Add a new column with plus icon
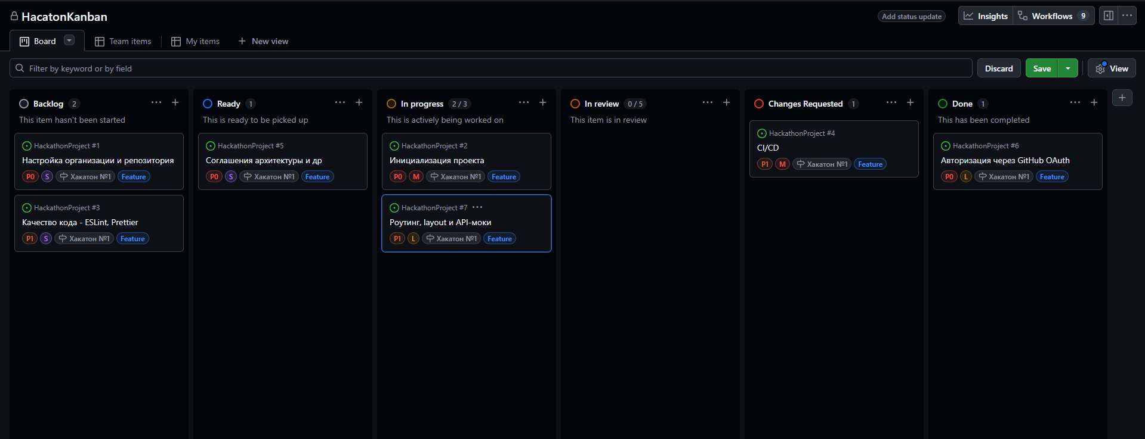 point(1122,98)
